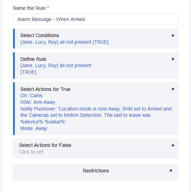Expand Select Actions for True arrow
191x192 pixels.
[173, 89]
